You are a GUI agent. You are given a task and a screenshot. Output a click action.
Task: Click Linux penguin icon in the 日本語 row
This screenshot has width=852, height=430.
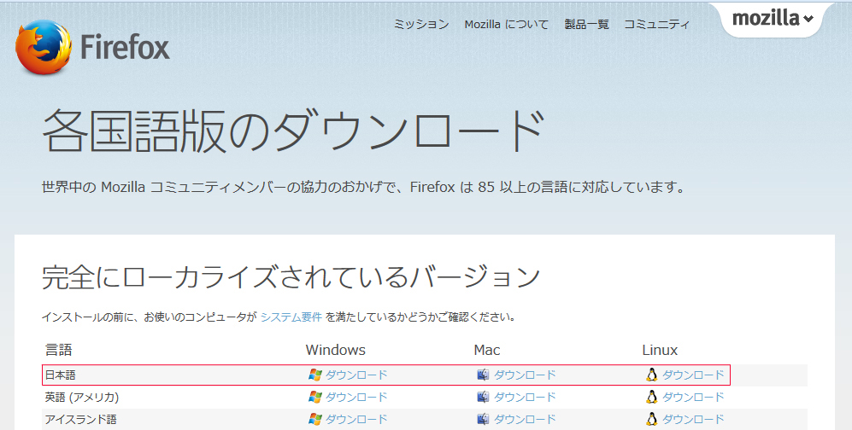(x=652, y=375)
